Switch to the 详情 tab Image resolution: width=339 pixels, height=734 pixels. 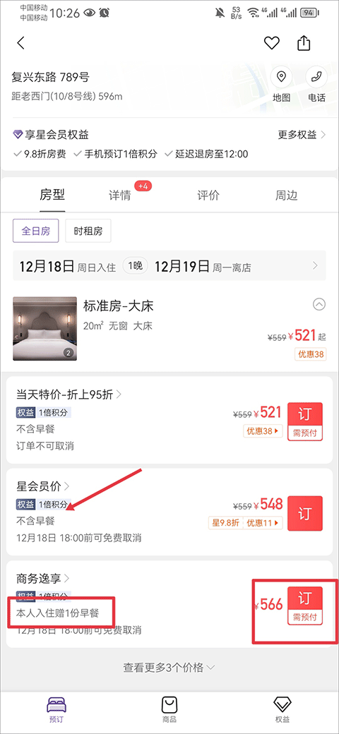(120, 195)
